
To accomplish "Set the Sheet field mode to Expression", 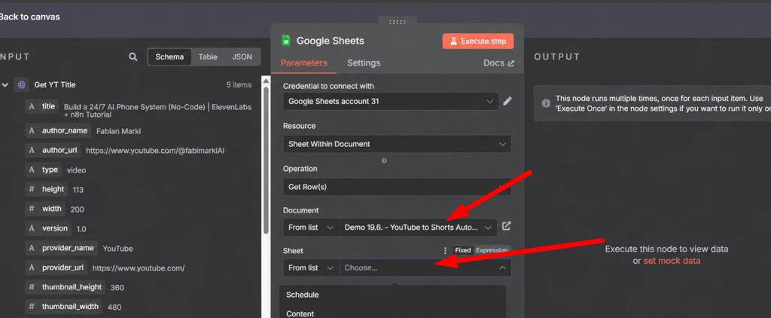I will tap(492, 251).
